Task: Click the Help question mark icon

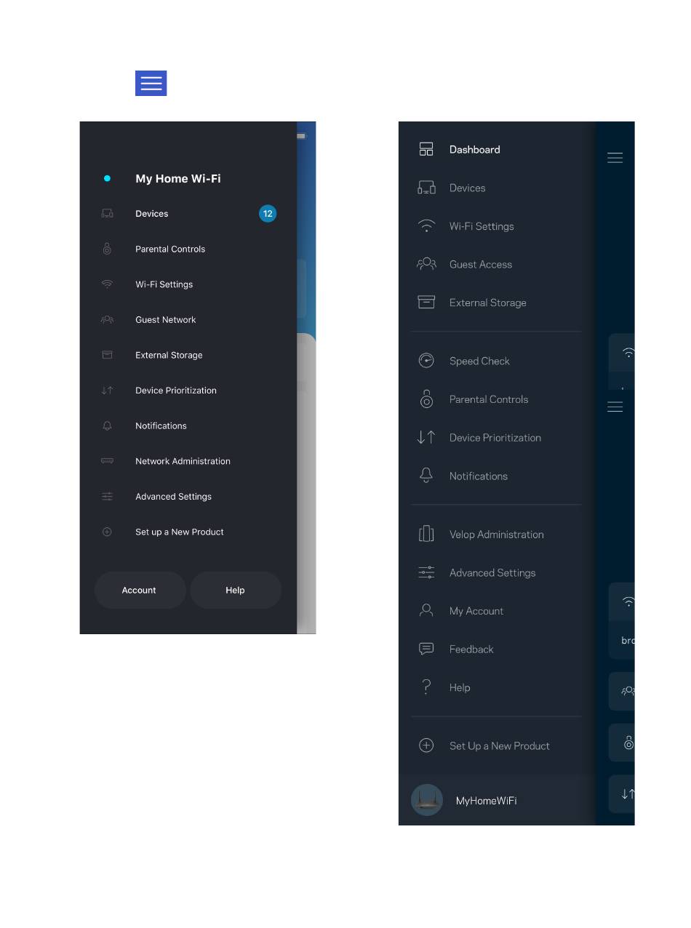Action: pyautogui.click(x=426, y=687)
